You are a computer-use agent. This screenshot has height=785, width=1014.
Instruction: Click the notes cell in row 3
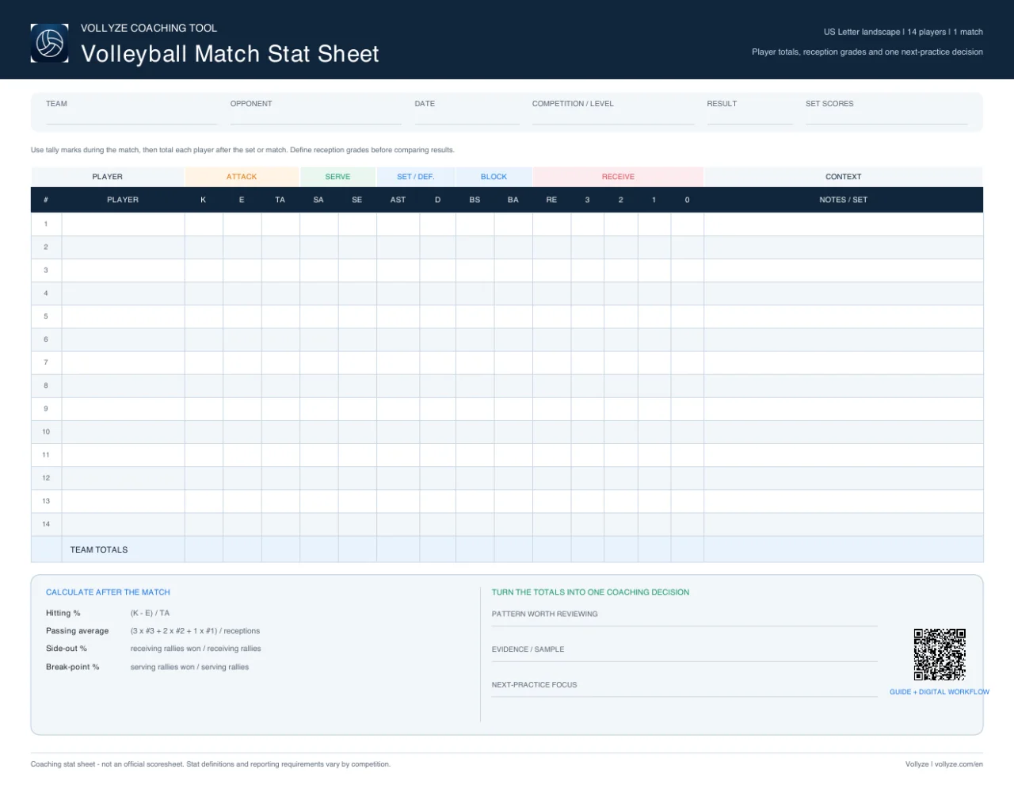click(x=844, y=270)
